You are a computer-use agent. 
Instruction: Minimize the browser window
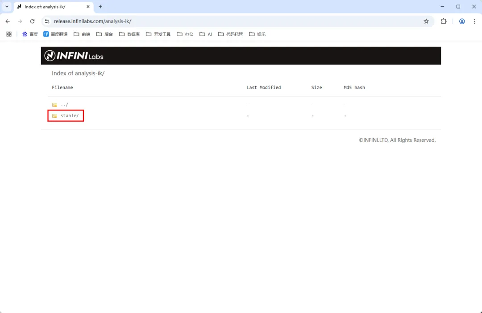pos(442,6)
